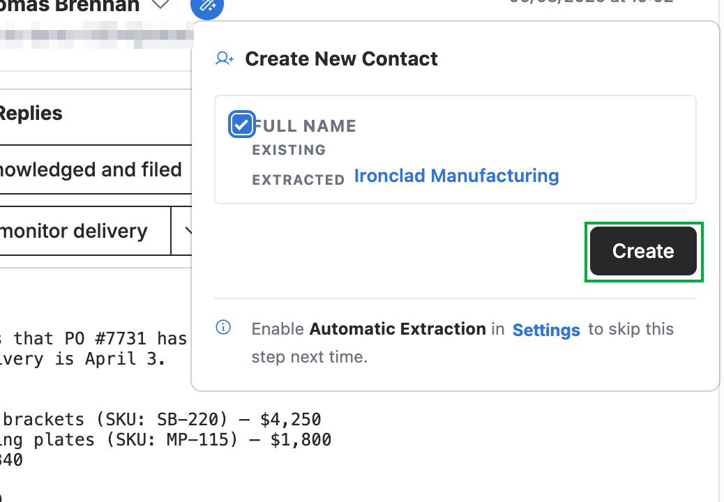Open the Settings link
Screen dimensions: 724x502
546,330
